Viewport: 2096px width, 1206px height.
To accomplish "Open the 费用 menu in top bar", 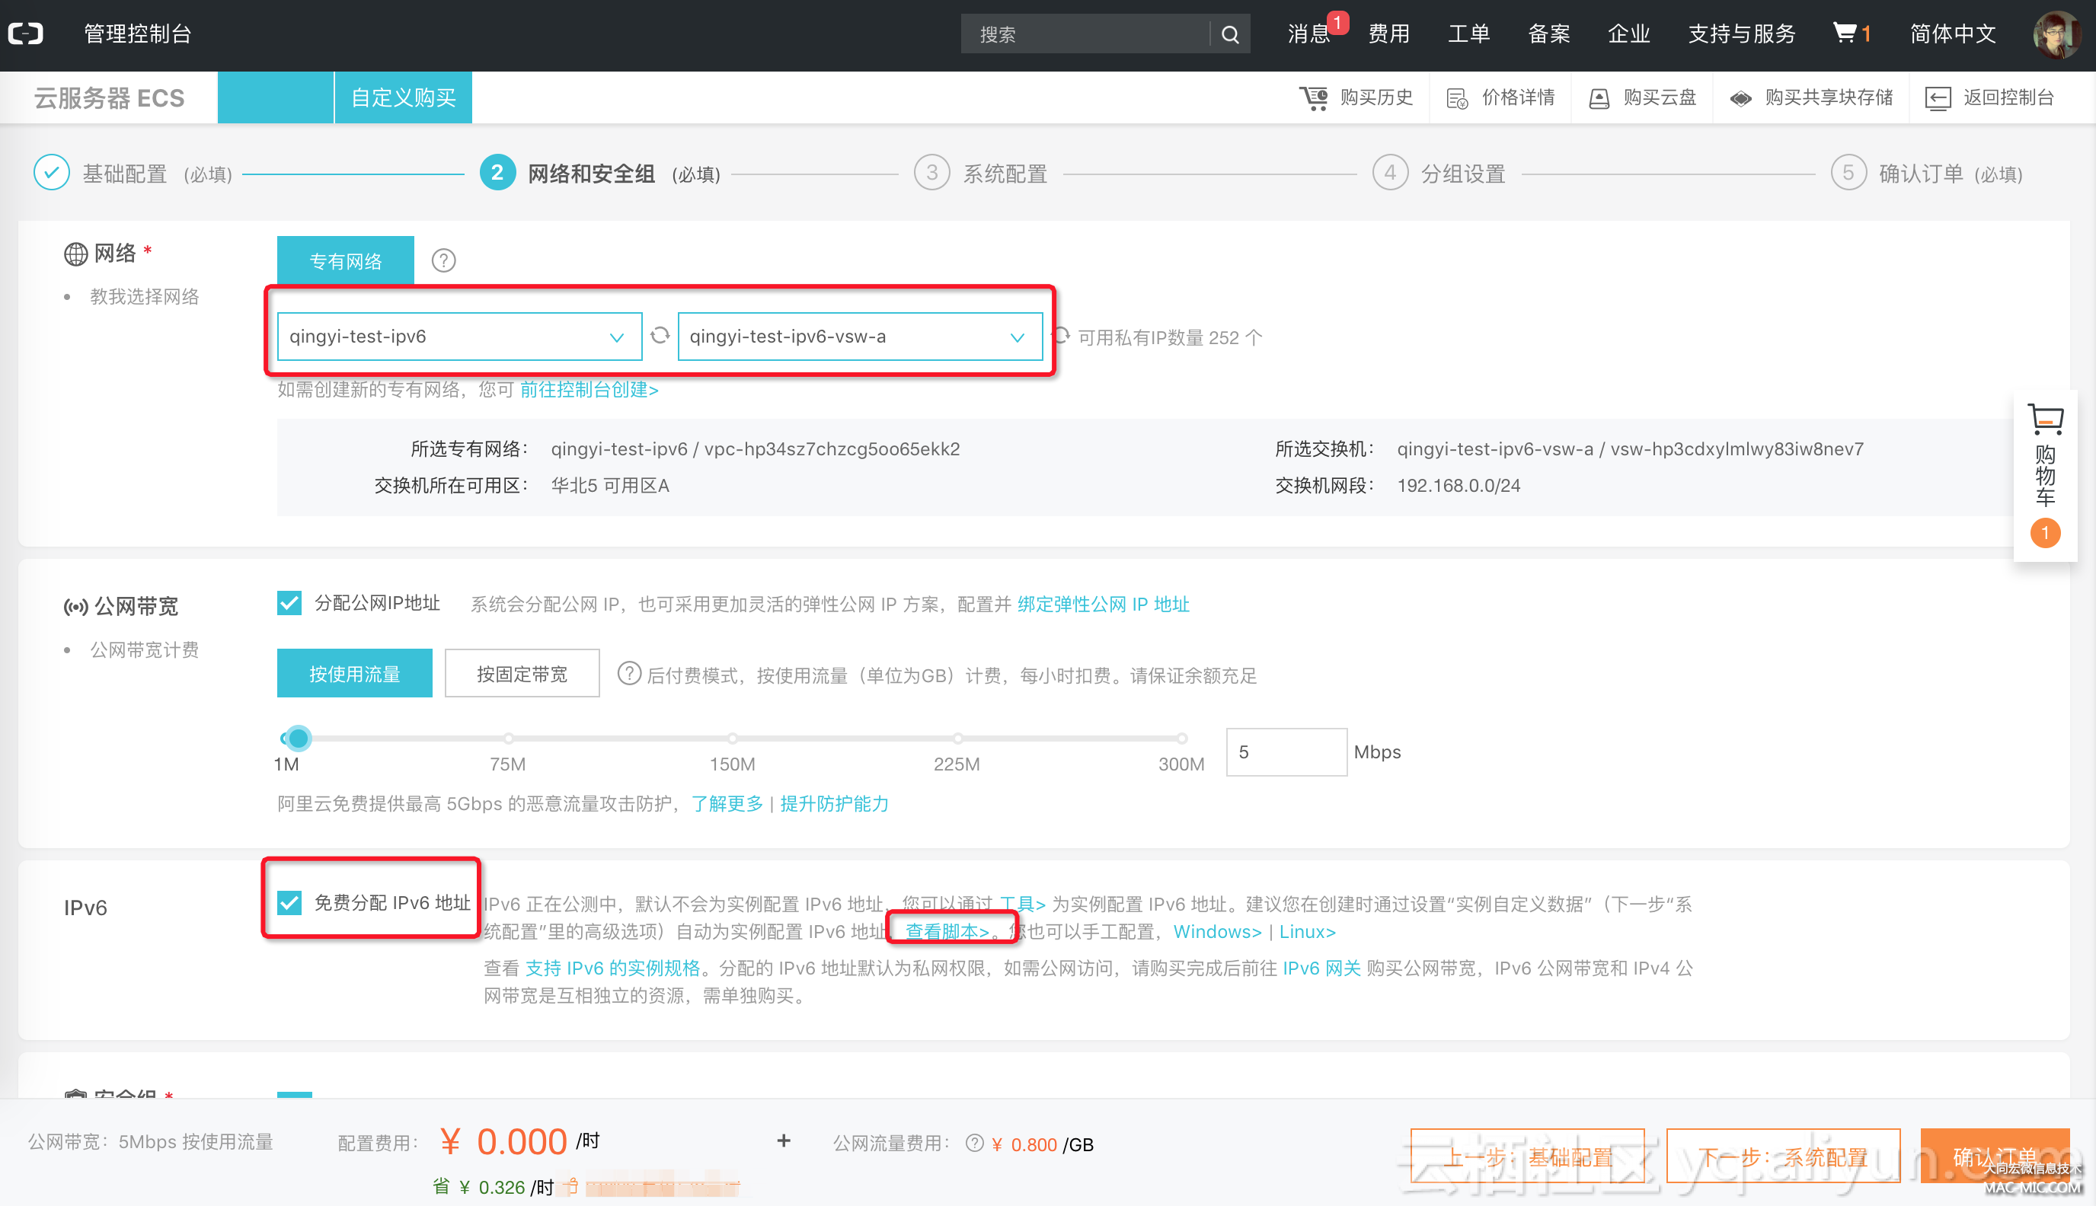I will pyautogui.click(x=1388, y=34).
